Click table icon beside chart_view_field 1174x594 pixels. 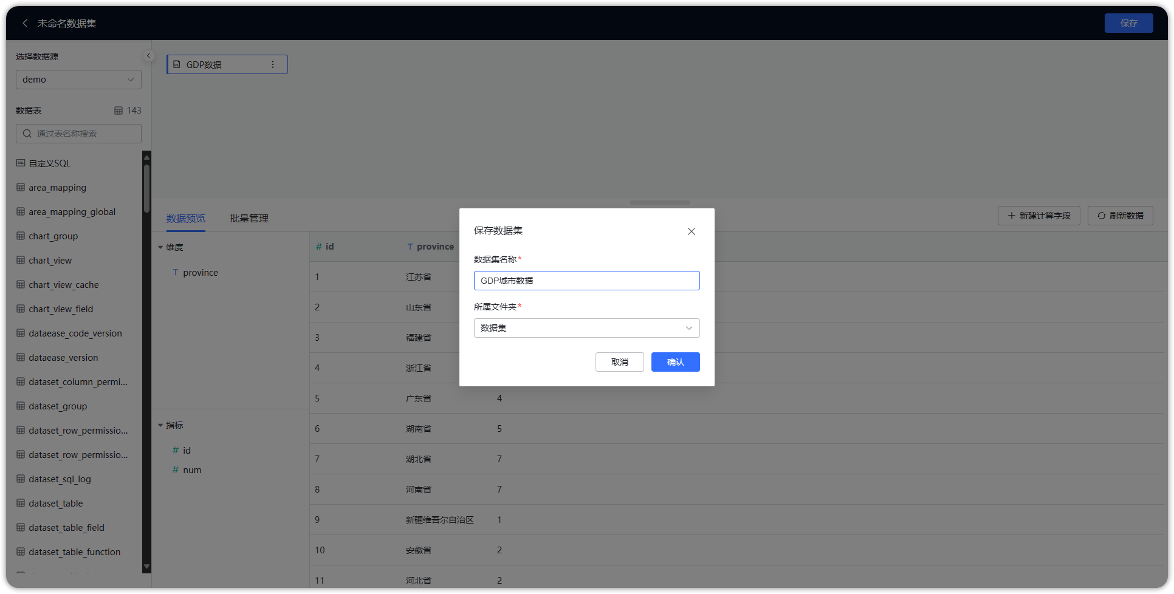click(21, 309)
